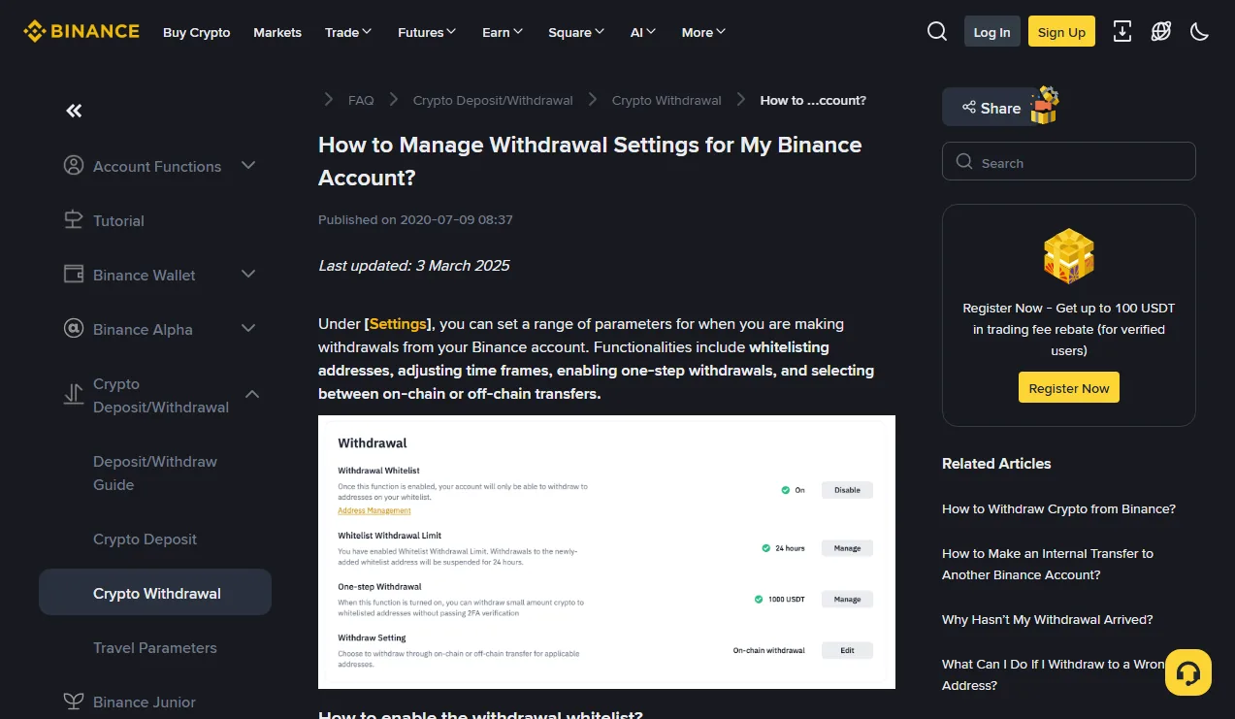The image size is (1235, 719).
Task: Click the magnifier inside the Search field
Action: click(964, 162)
